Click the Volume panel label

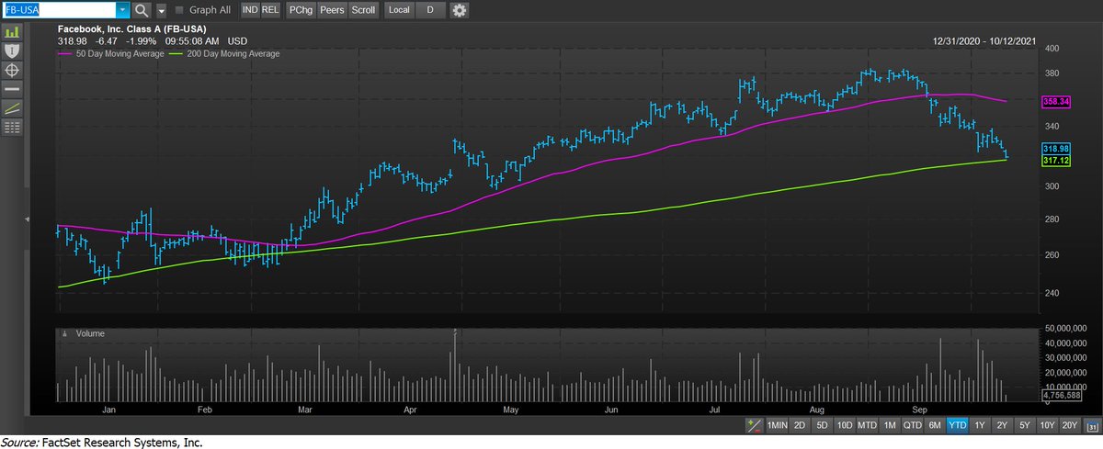coord(90,332)
